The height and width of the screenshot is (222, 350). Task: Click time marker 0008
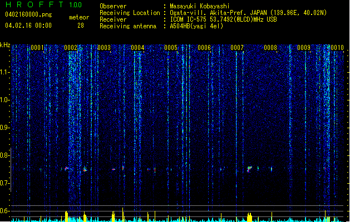[270, 48]
